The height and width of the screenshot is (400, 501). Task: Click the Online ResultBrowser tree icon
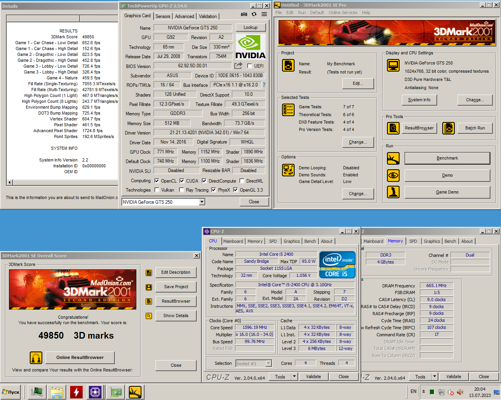[36, 358]
